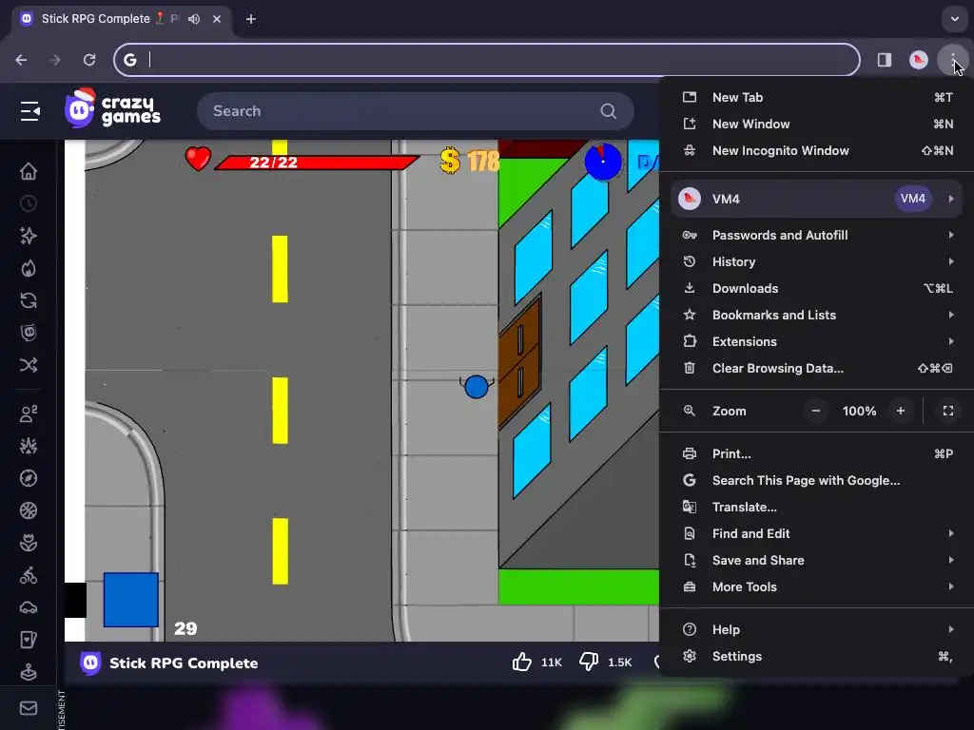Screen dimensions: 974x730
Task: Decrease zoom with the minus button
Action: 815,411
